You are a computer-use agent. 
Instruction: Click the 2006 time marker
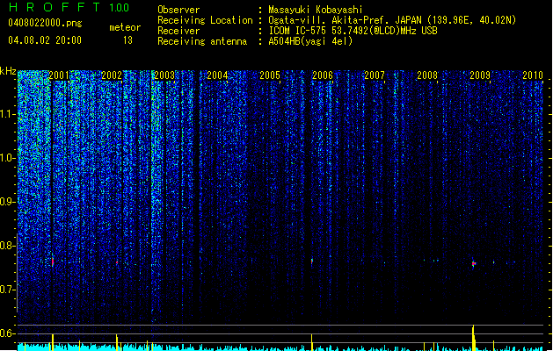point(323,75)
